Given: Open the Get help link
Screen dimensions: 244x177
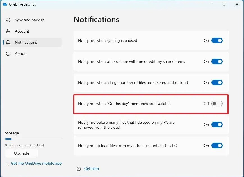Looking at the screenshot, I should click(91, 169).
